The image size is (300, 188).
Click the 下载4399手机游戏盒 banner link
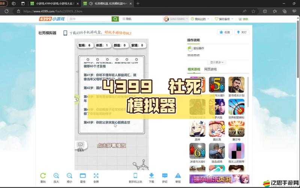[x=100, y=33]
